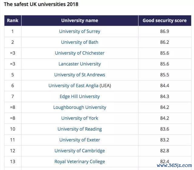Open the University of York link

click(79, 118)
